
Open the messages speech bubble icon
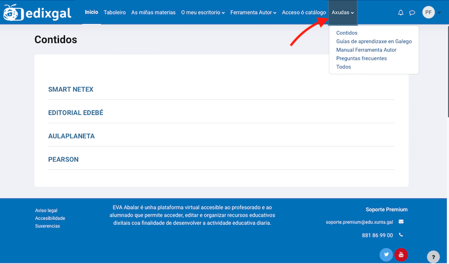click(x=412, y=12)
